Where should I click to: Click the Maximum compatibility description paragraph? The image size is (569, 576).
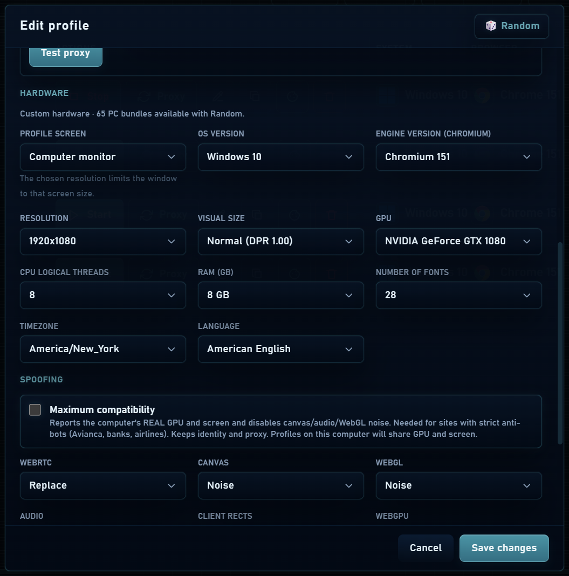285,428
